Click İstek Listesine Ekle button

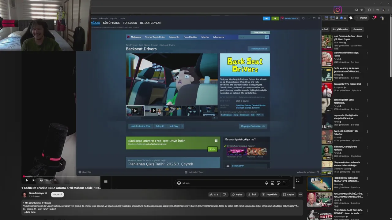coord(141,126)
